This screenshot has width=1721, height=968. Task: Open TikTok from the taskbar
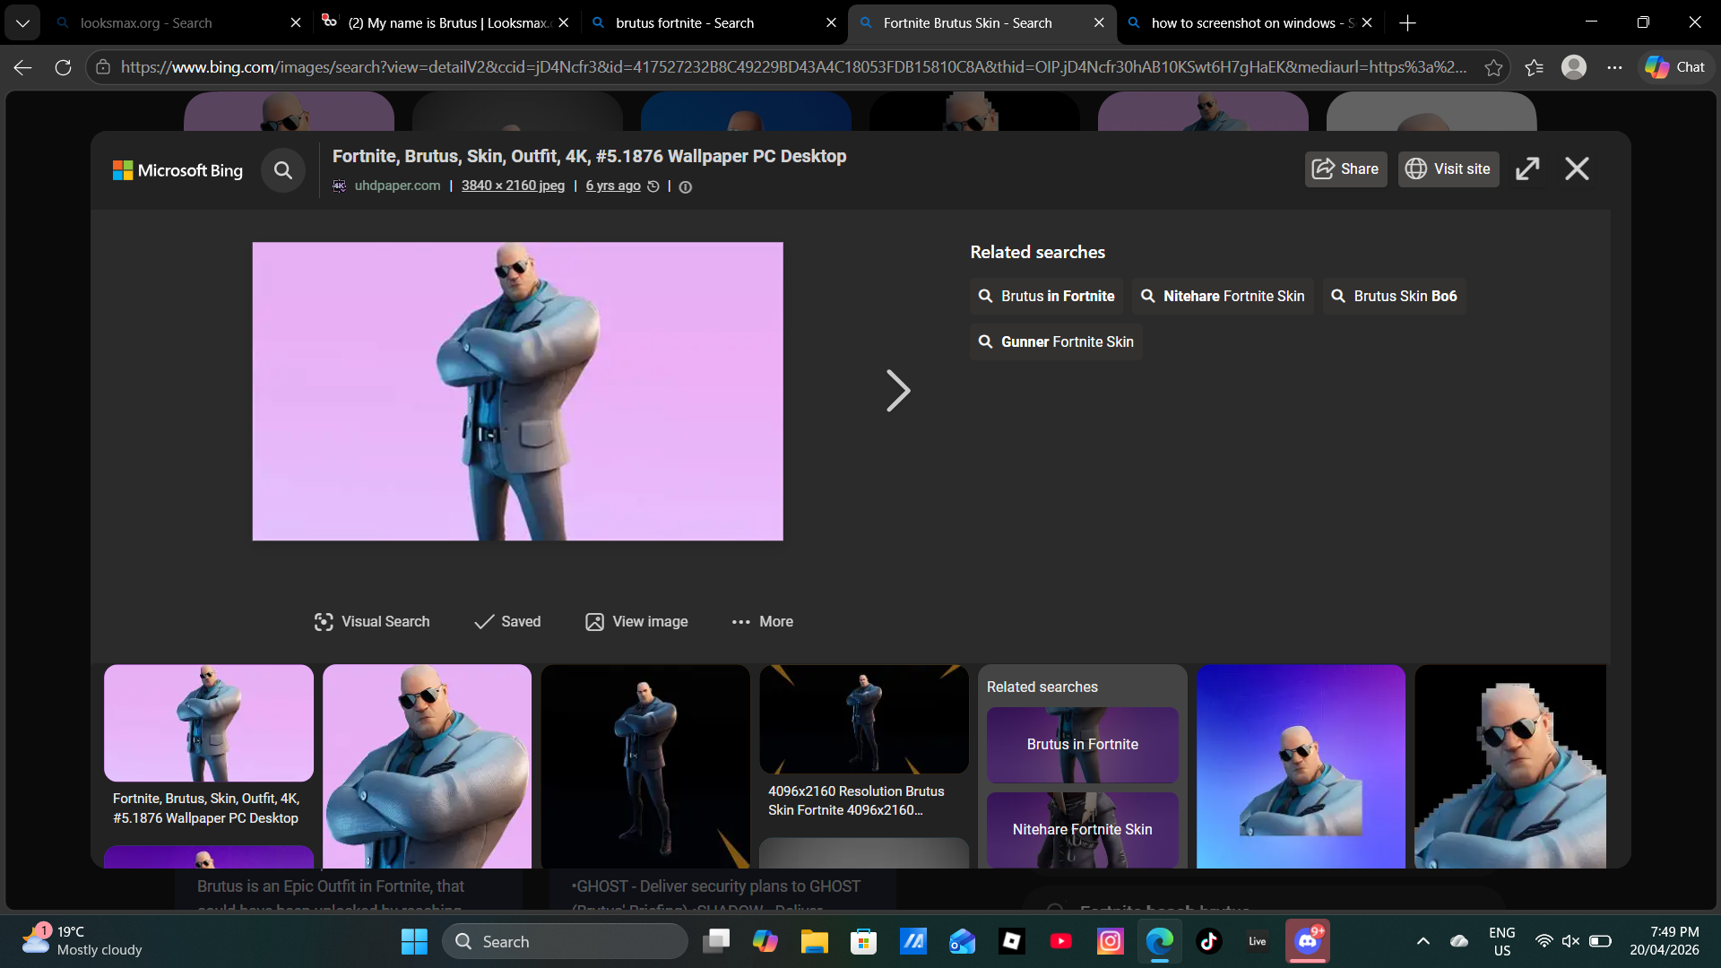[1208, 941]
